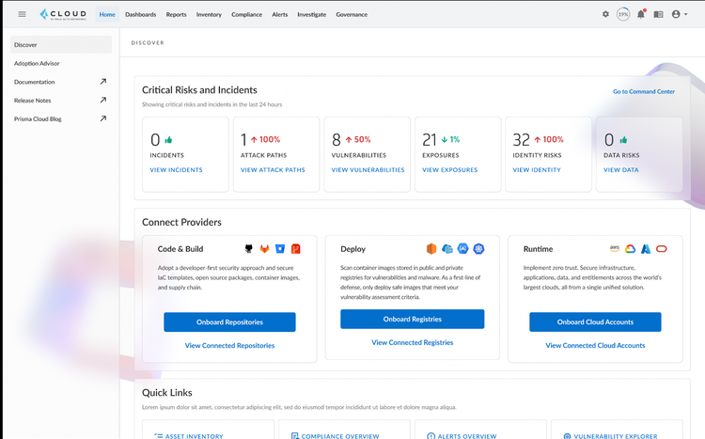Switch to the Home tab

click(x=107, y=14)
